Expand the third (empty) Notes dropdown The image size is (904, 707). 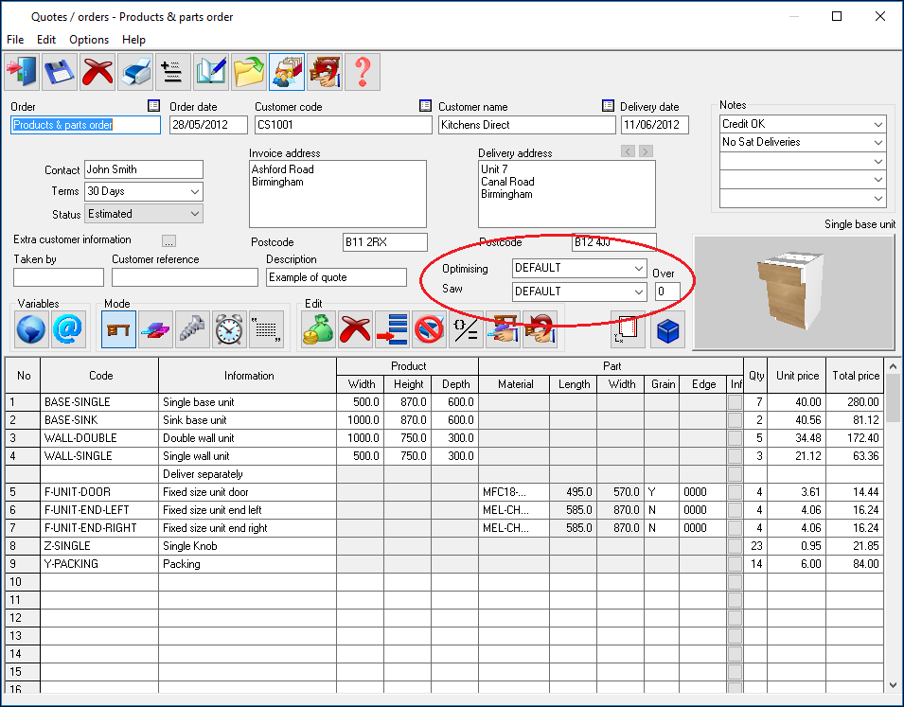877,162
